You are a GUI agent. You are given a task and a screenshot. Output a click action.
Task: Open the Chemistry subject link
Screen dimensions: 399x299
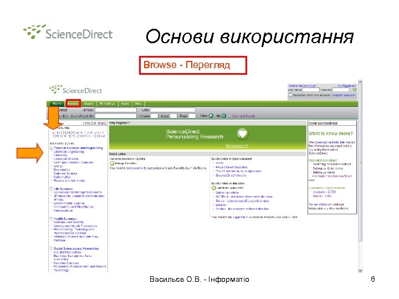[60, 155]
